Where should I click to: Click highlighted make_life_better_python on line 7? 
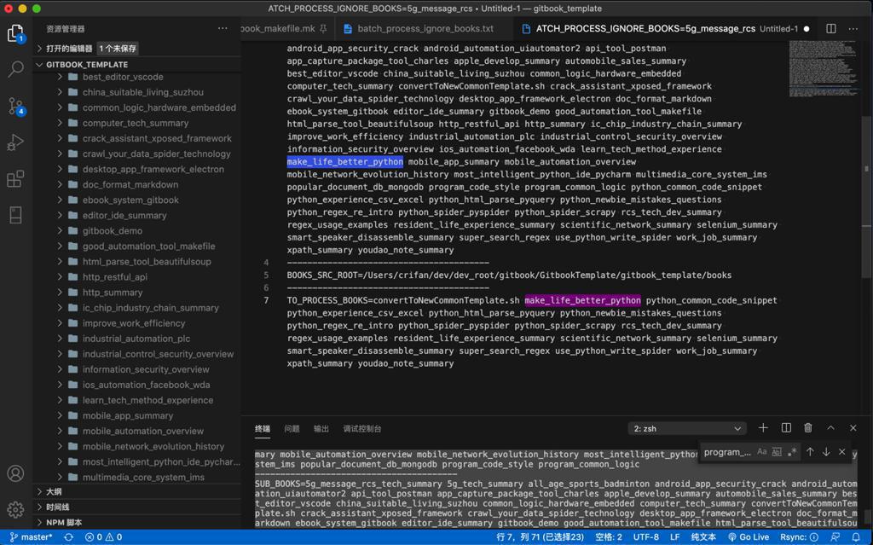coord(582,300)
